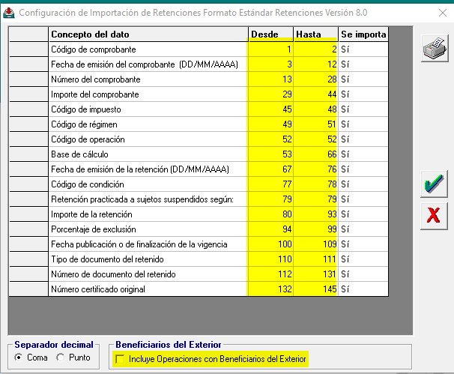
Task: Edit Desde value 29 for Importe del comprobante
Action: [270, 94]
